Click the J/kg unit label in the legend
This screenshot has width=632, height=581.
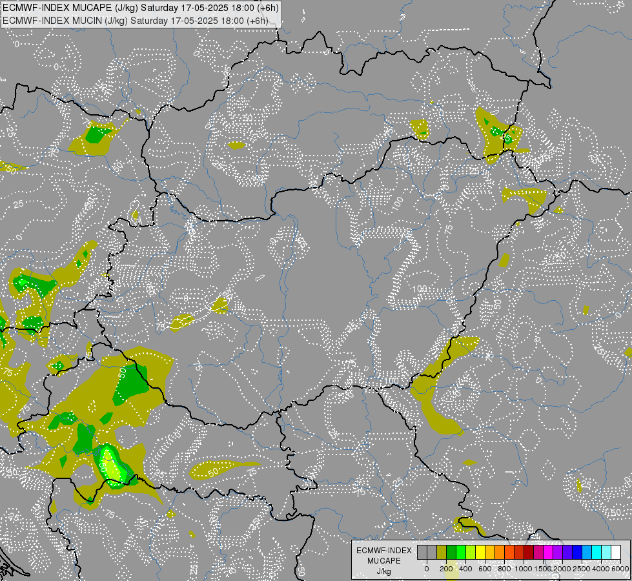click(x=383, y=571)
